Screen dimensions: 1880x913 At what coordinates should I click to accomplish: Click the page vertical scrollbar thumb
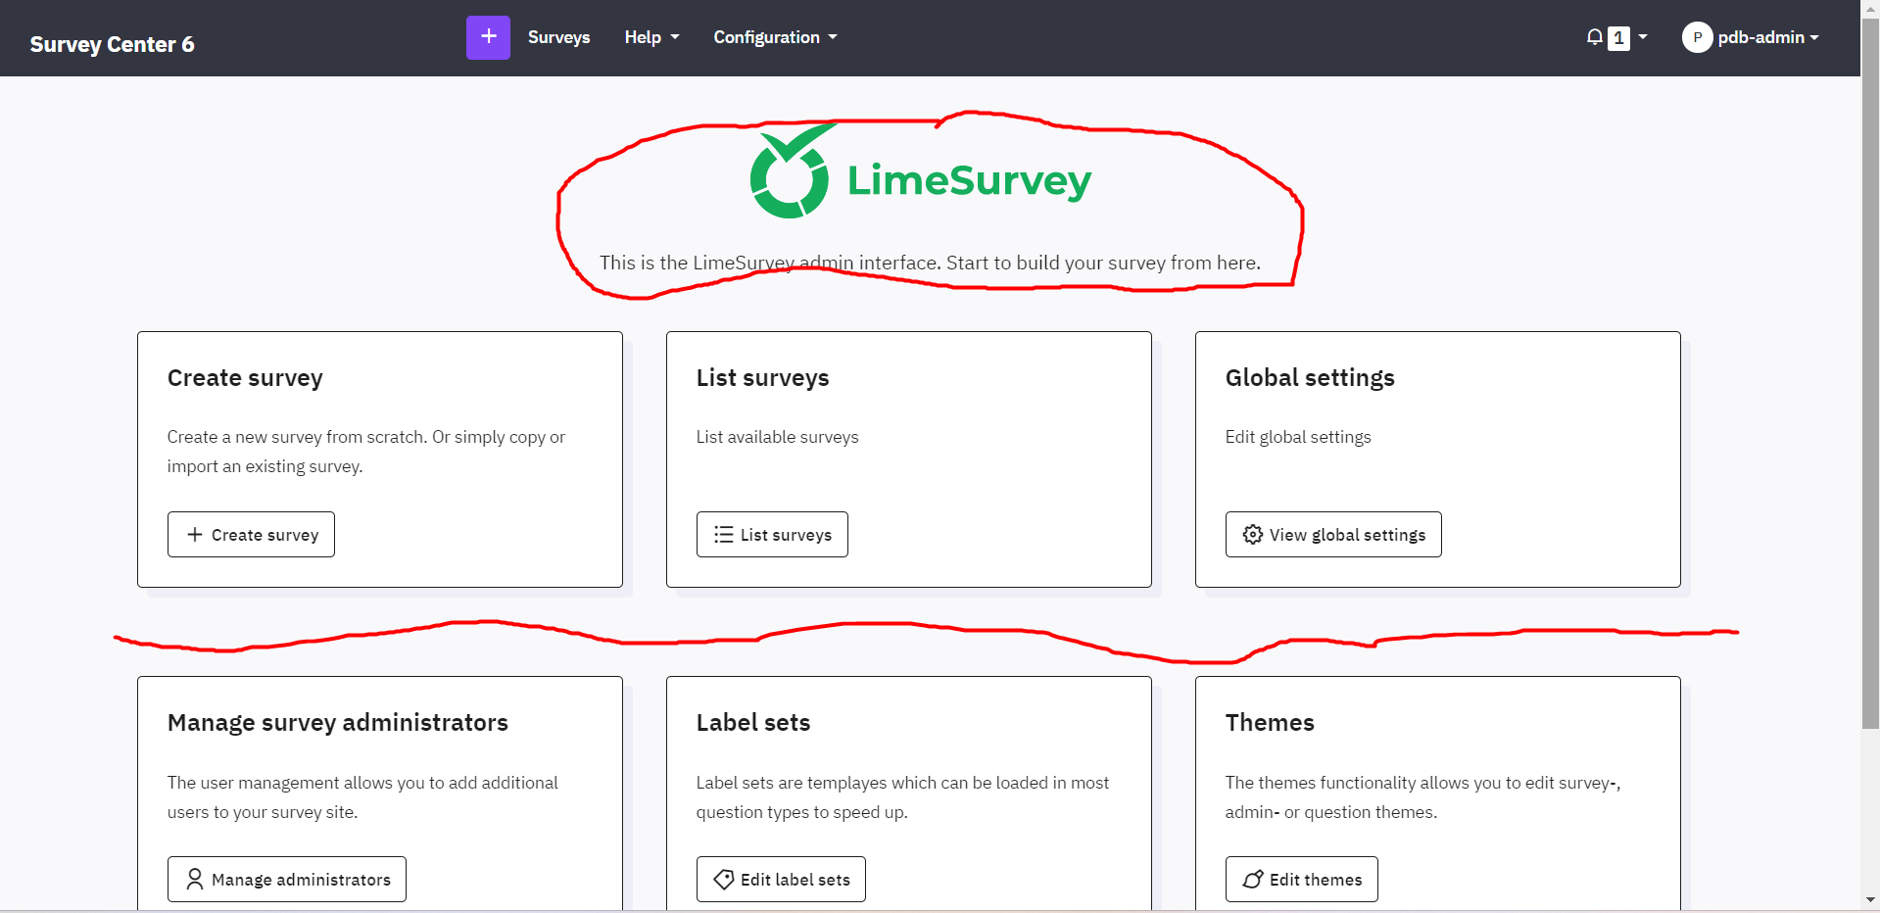pos(1870,372)
